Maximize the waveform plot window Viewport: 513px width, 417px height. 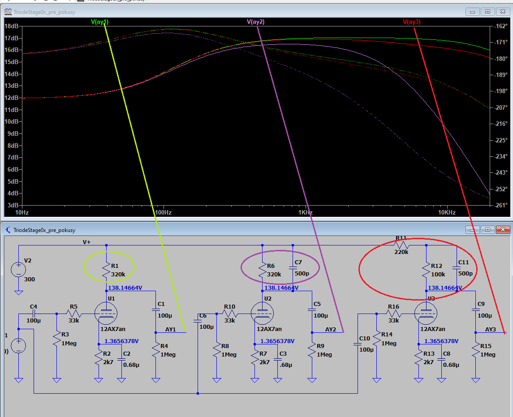coord(488,11)
